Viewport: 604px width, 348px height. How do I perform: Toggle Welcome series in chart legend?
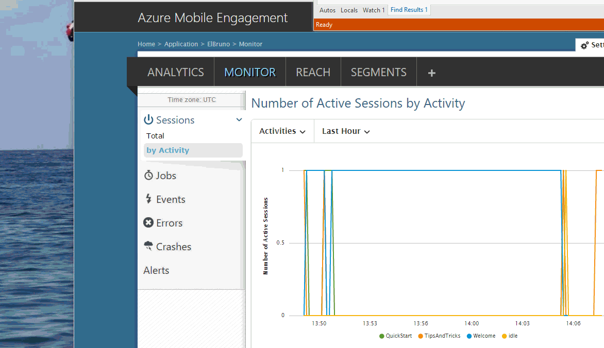tap(481, 336)
